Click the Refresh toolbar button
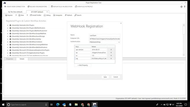Screen dimensions: 190x107 tap(69, 15)
